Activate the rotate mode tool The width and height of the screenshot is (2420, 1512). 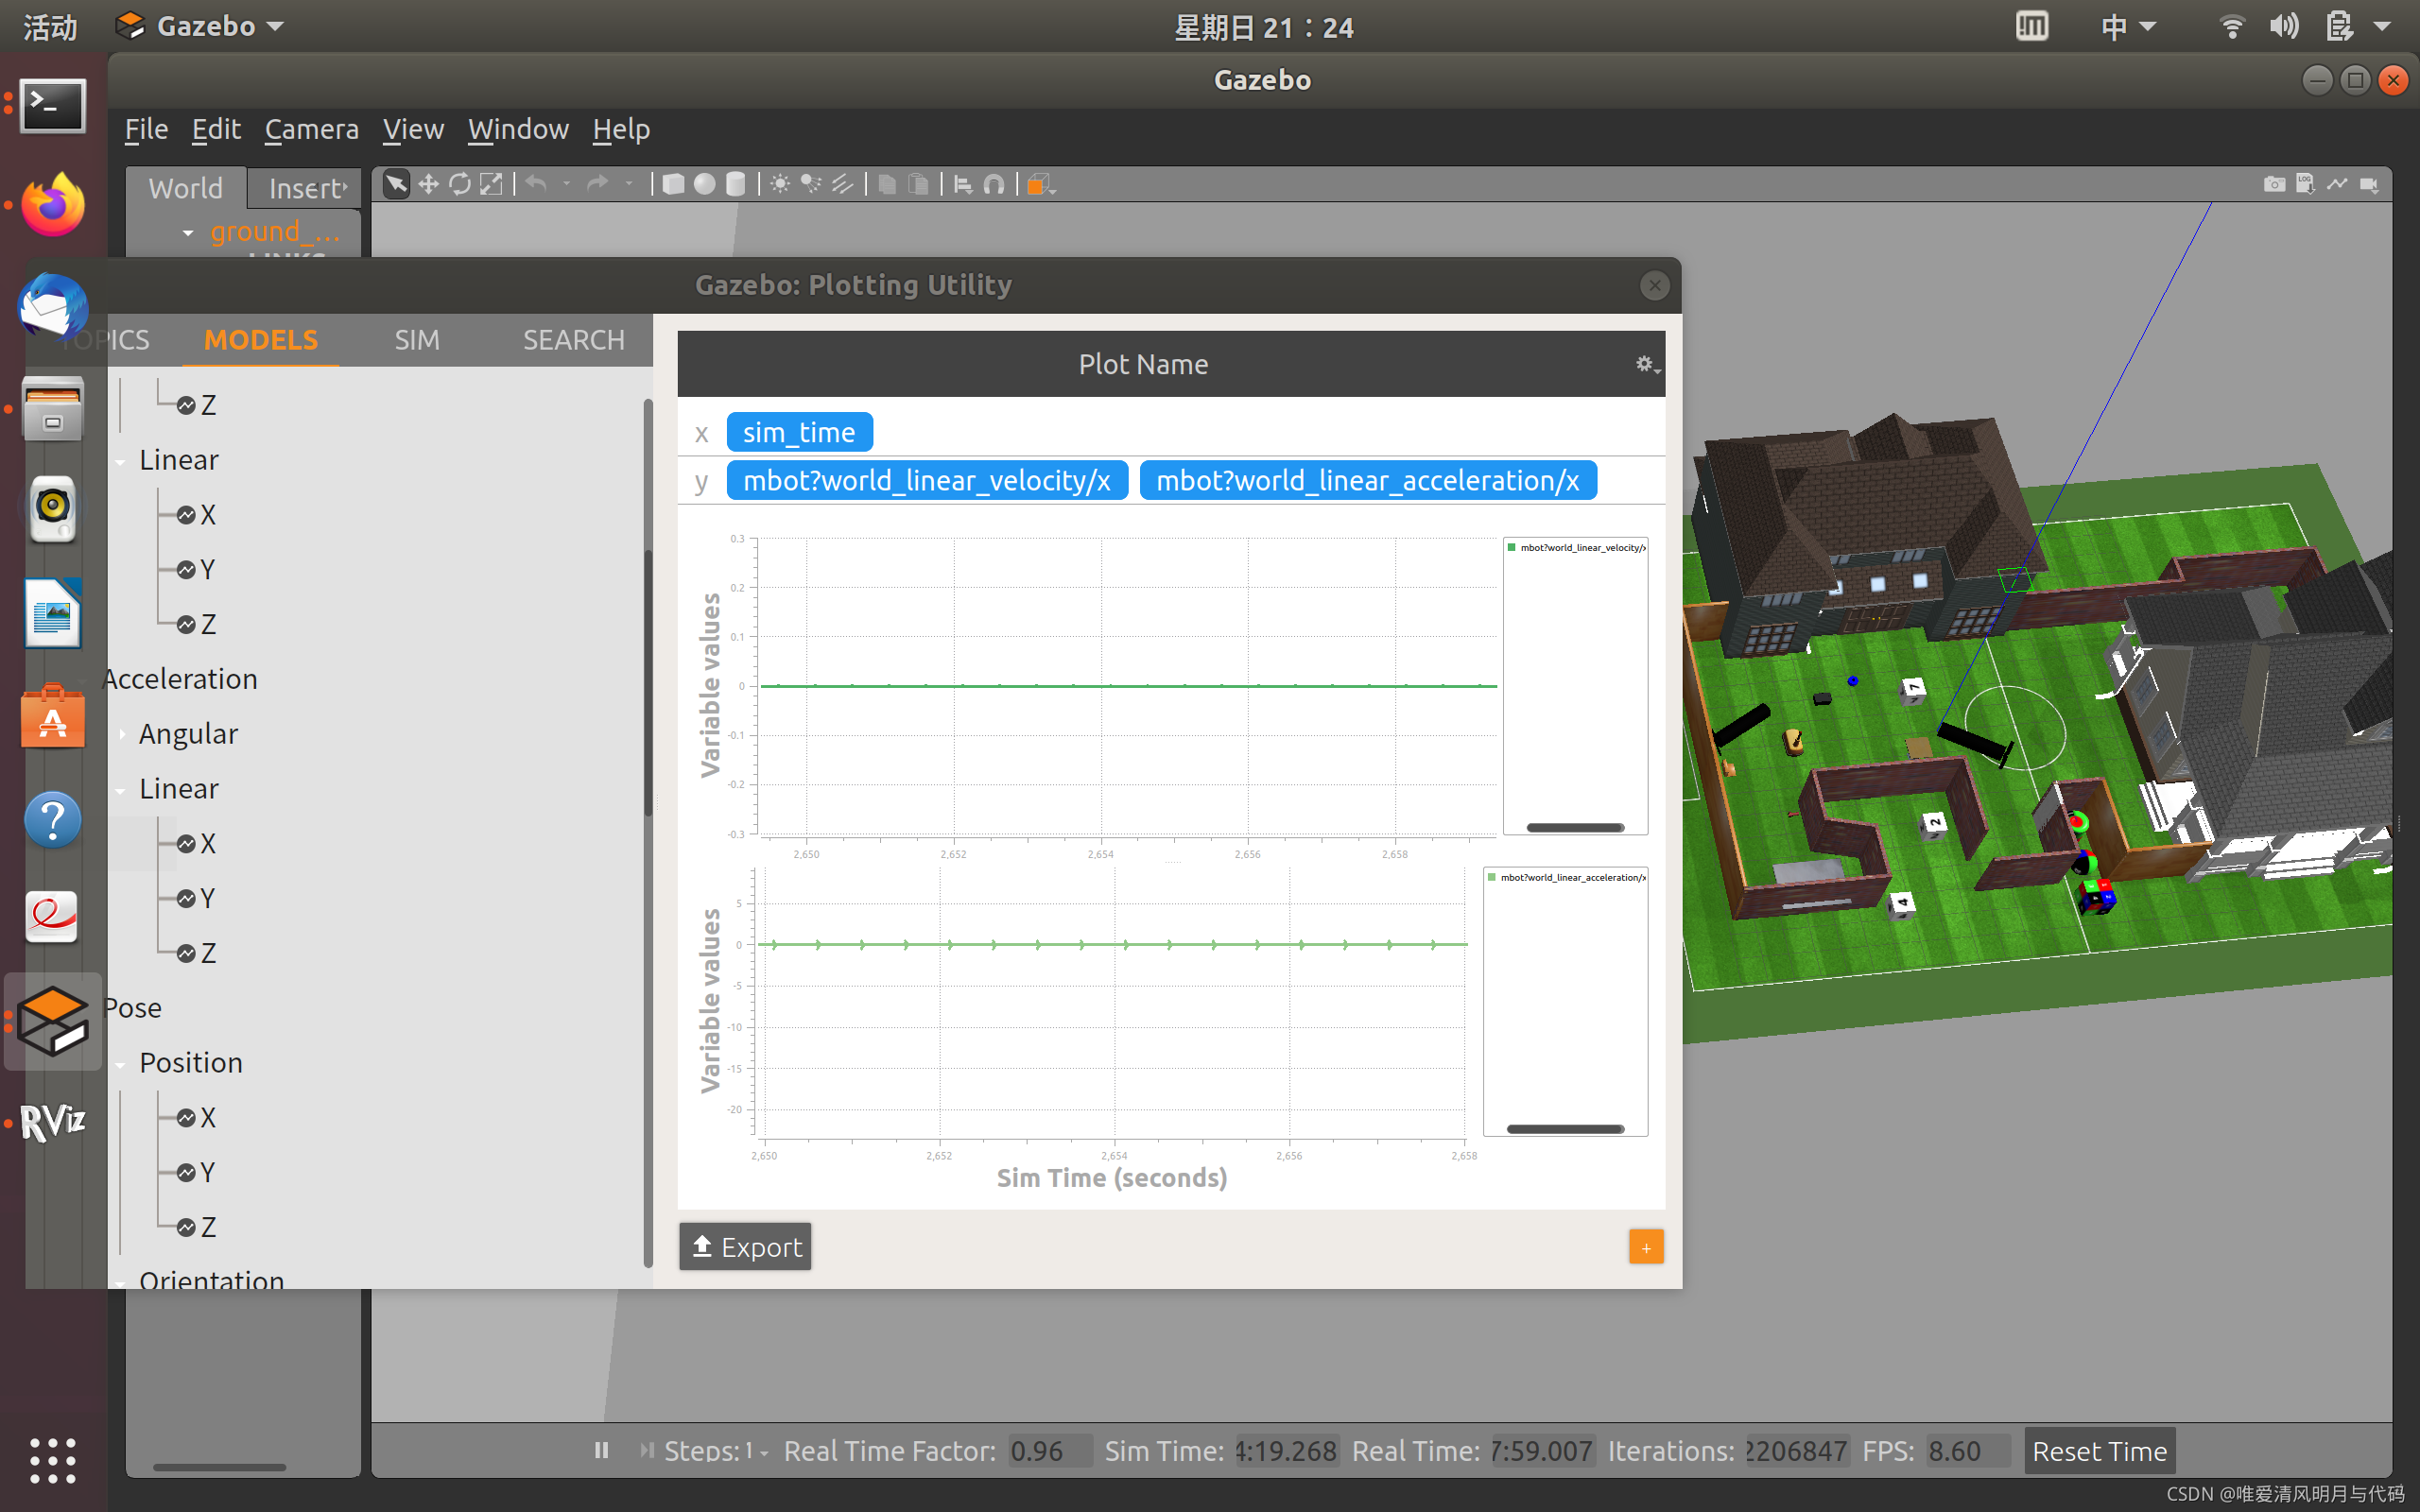460,184
